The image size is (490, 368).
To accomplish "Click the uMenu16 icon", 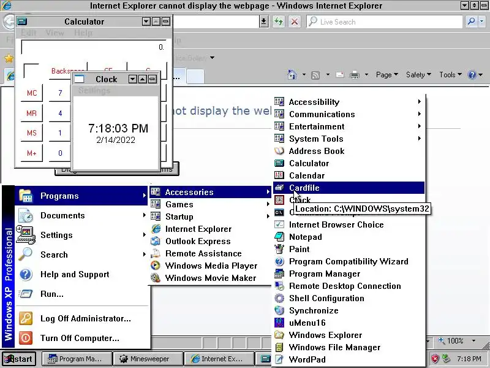I will 279,323.
